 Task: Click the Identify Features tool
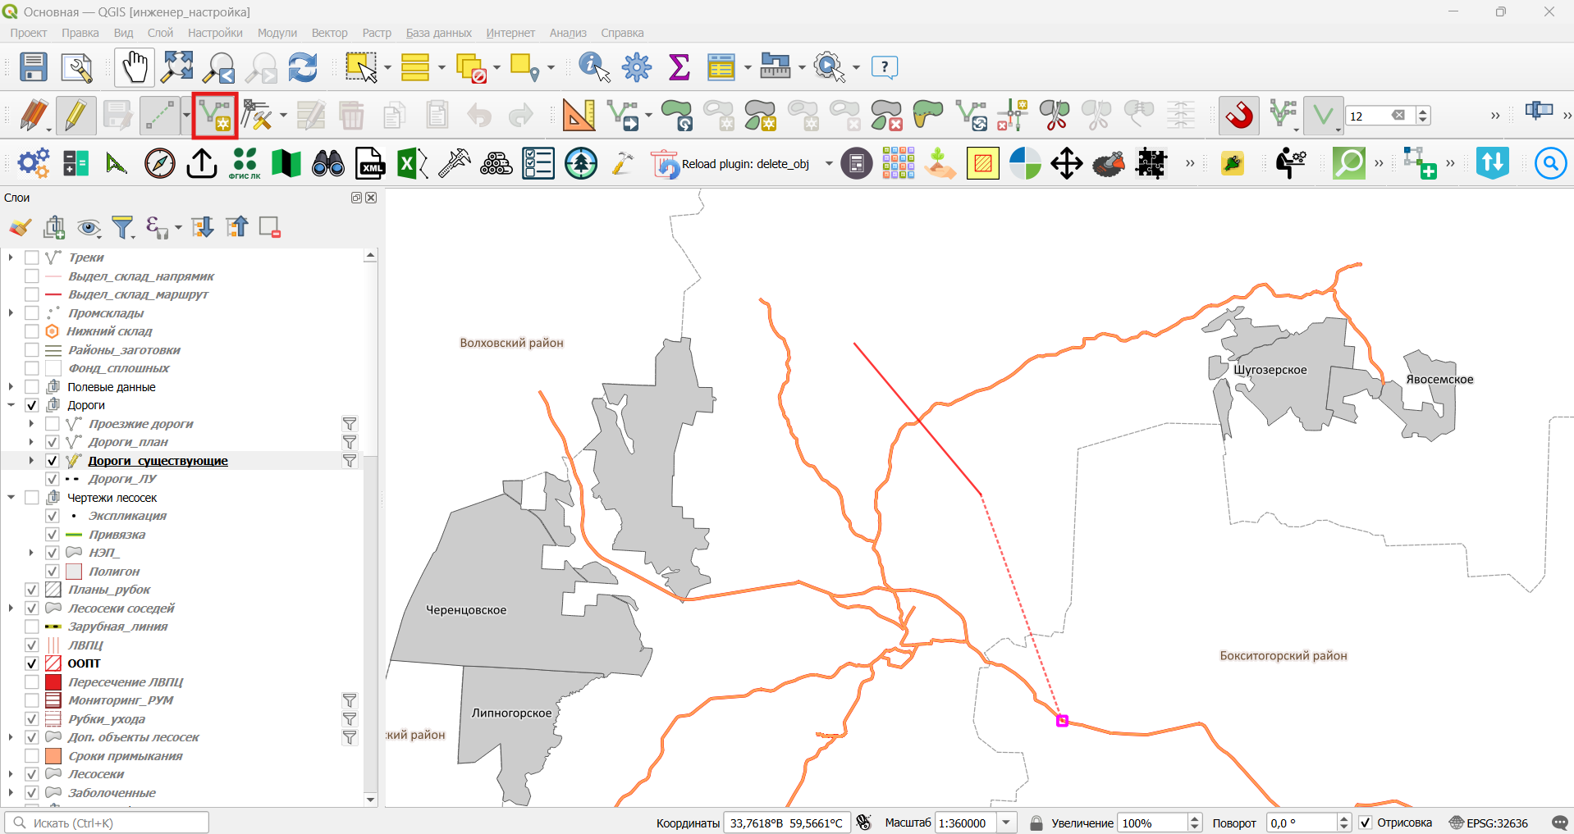pyautogui.click(x=594, y=67)
